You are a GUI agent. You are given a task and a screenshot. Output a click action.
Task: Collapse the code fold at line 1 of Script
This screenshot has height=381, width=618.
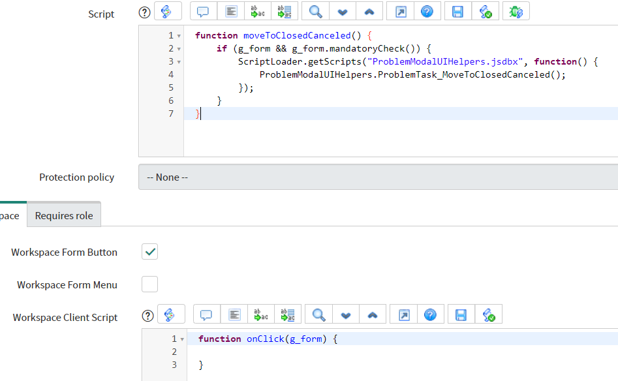point(179,36)
